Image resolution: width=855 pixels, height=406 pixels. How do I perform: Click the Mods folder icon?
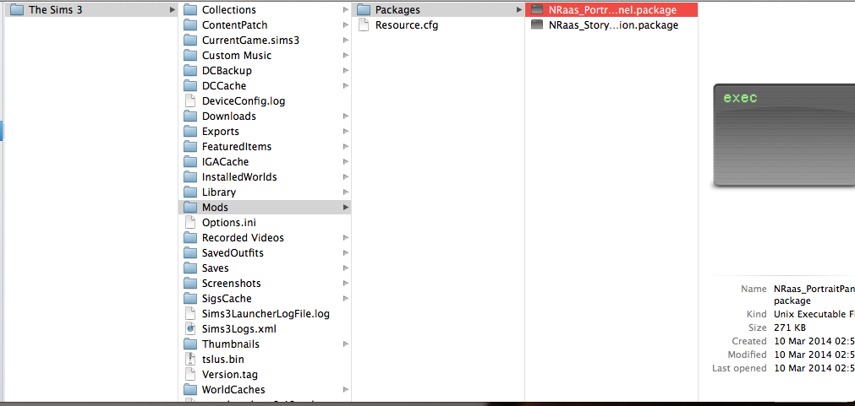pyautogui.click(x=189, y=208)
